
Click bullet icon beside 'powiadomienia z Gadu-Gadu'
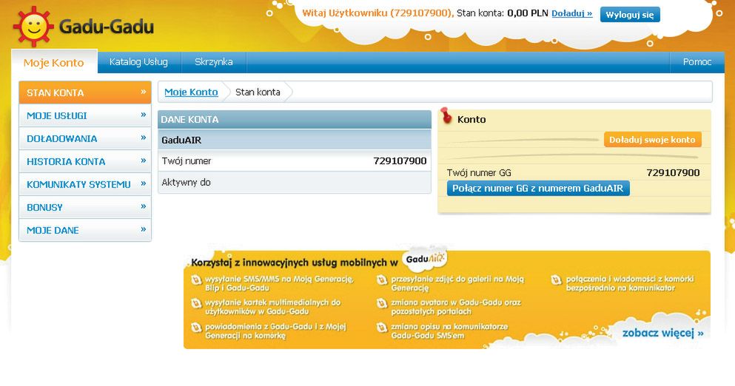(196, 328)
